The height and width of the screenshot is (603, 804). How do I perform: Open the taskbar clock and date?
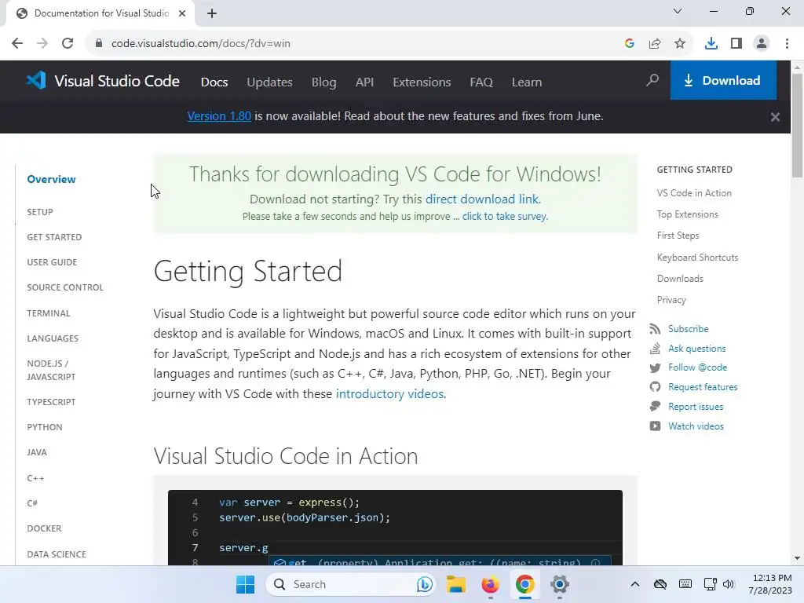click(770, 584)
